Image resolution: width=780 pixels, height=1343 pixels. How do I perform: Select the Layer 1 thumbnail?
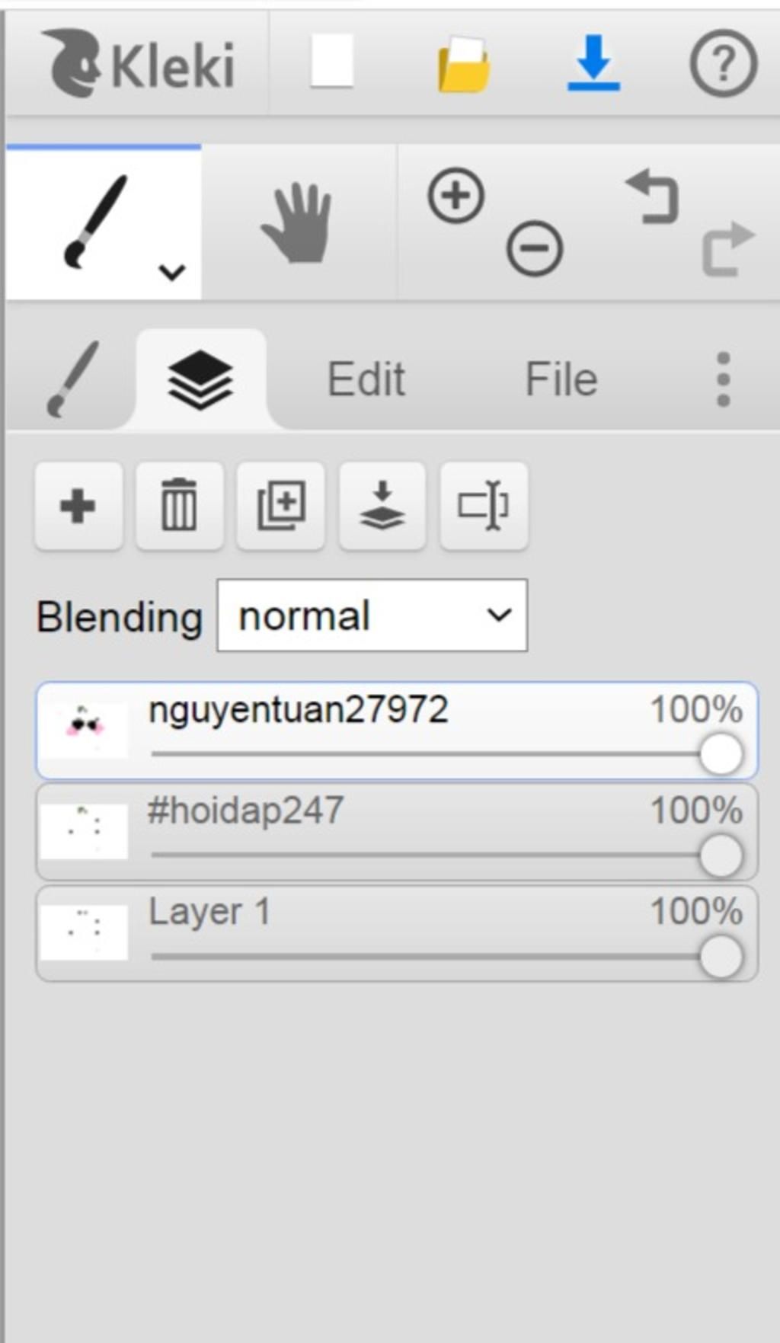tap(84, 932)
